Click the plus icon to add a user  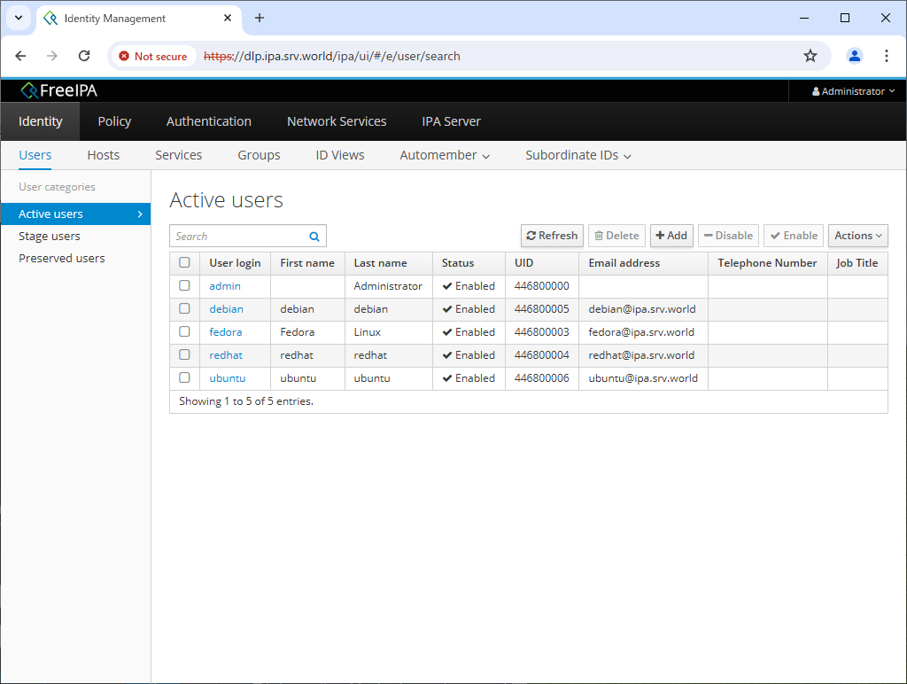(660, 236)
